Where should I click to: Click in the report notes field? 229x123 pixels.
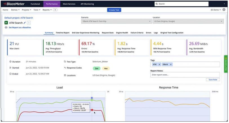[185, 75]
